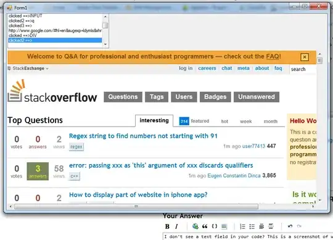Viewport: 333px width, 240px height.
Task: Open the Questions navigation tab
Action: point(123,97)
